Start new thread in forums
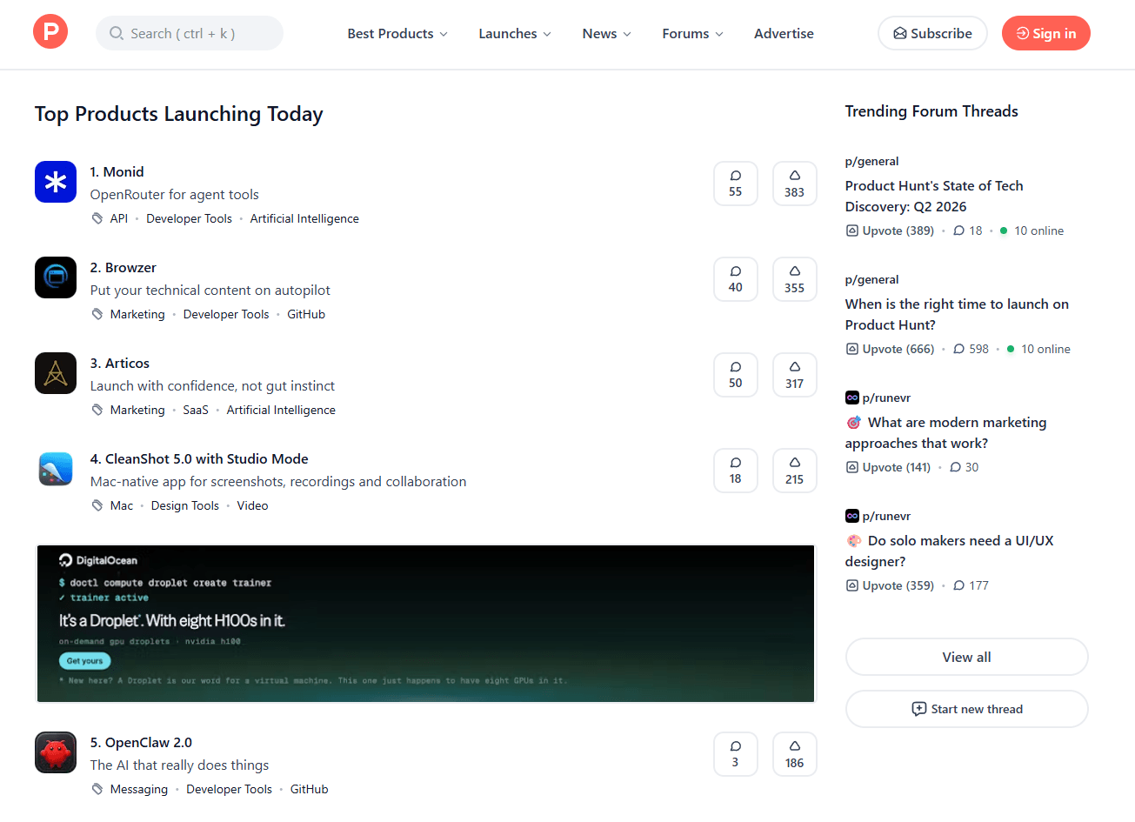Screen dimensions: 1135x822 point(966,709)
